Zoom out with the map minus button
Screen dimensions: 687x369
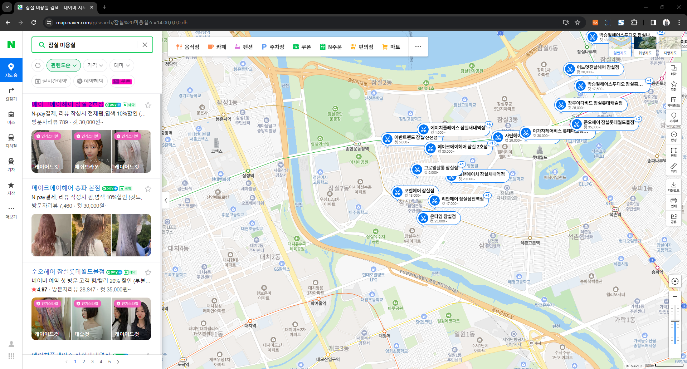[x=675, y=352]
